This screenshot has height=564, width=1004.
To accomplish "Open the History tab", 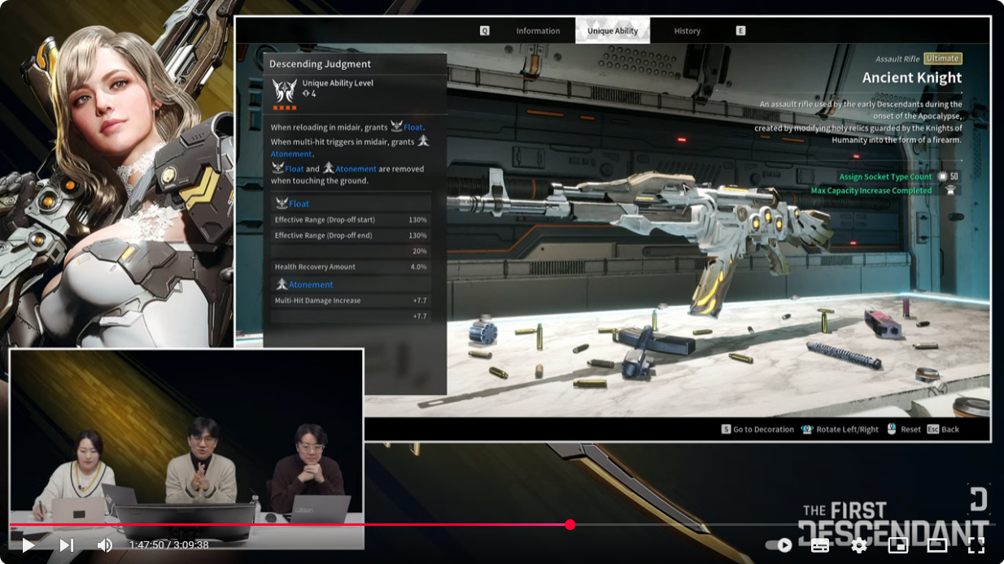I will (687, 31).
